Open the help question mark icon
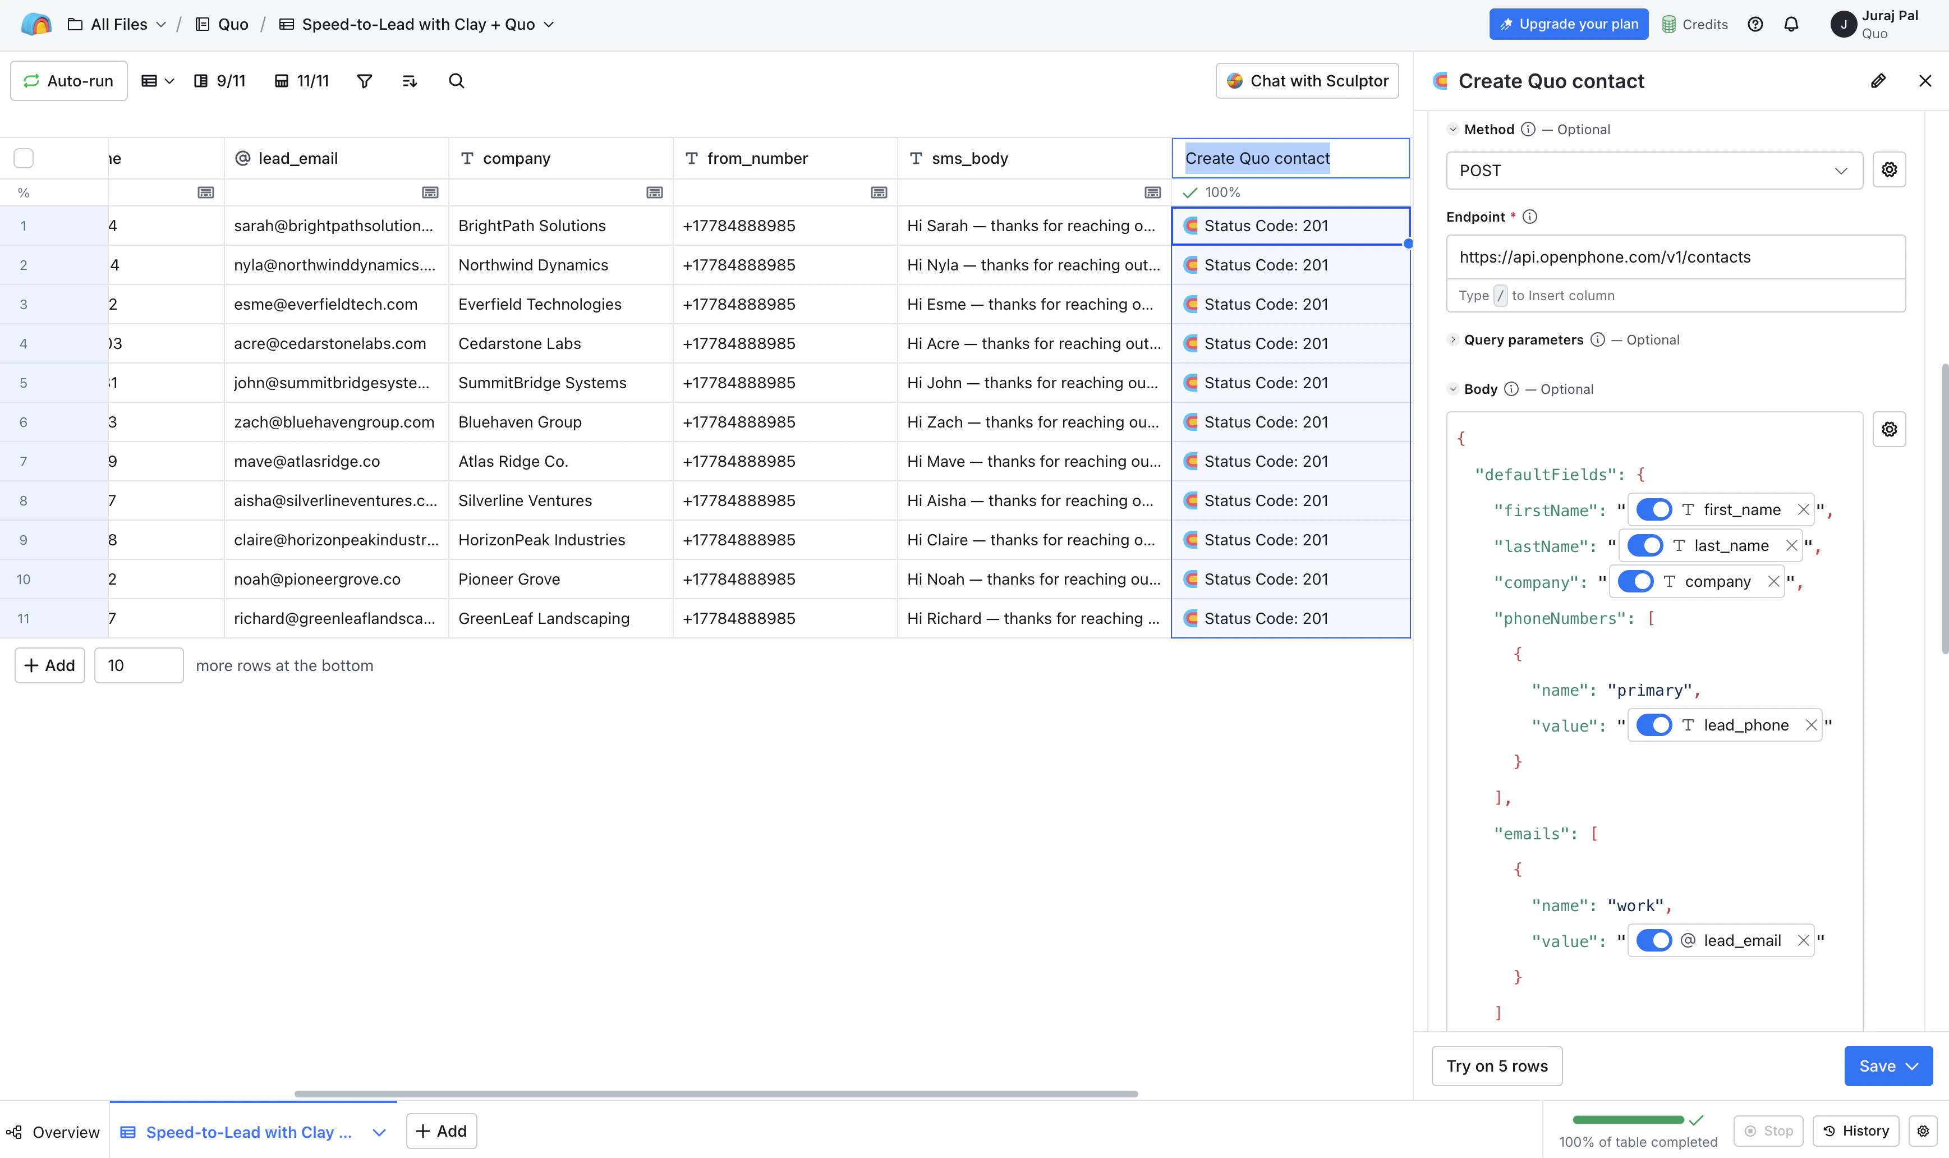This screenshot has height=1158, width=1949. point(1755,24)
